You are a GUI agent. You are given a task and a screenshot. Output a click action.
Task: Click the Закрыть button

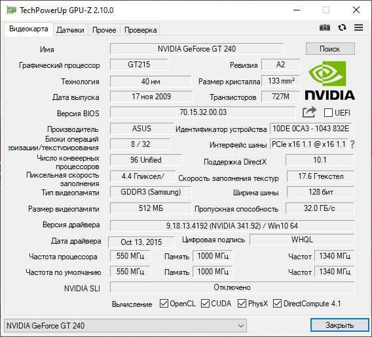tap(340, 325)
